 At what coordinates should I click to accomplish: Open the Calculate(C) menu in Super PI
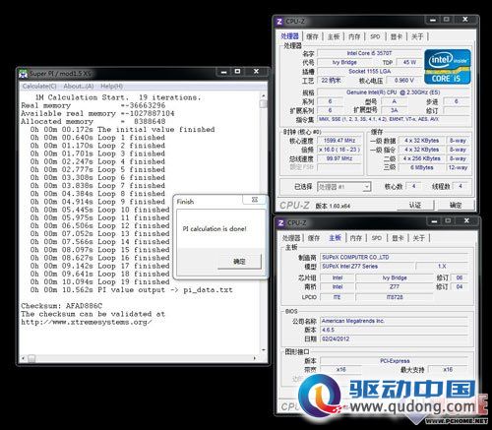click(x=39, y=87)
